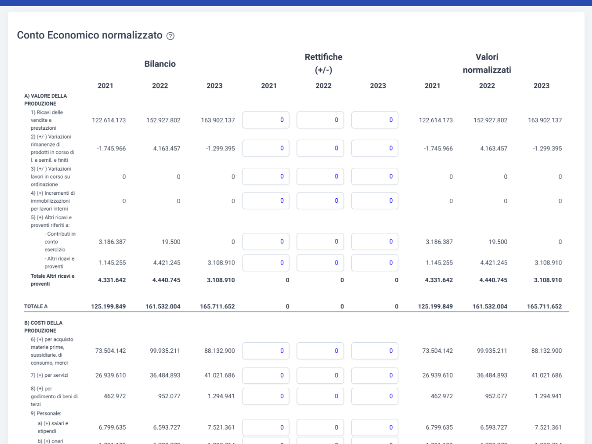Viewport: 592px width, 444px height.
Task: Select the 2023 adjustment for acquisto materie prime
Action: click(x=375, y=351)
